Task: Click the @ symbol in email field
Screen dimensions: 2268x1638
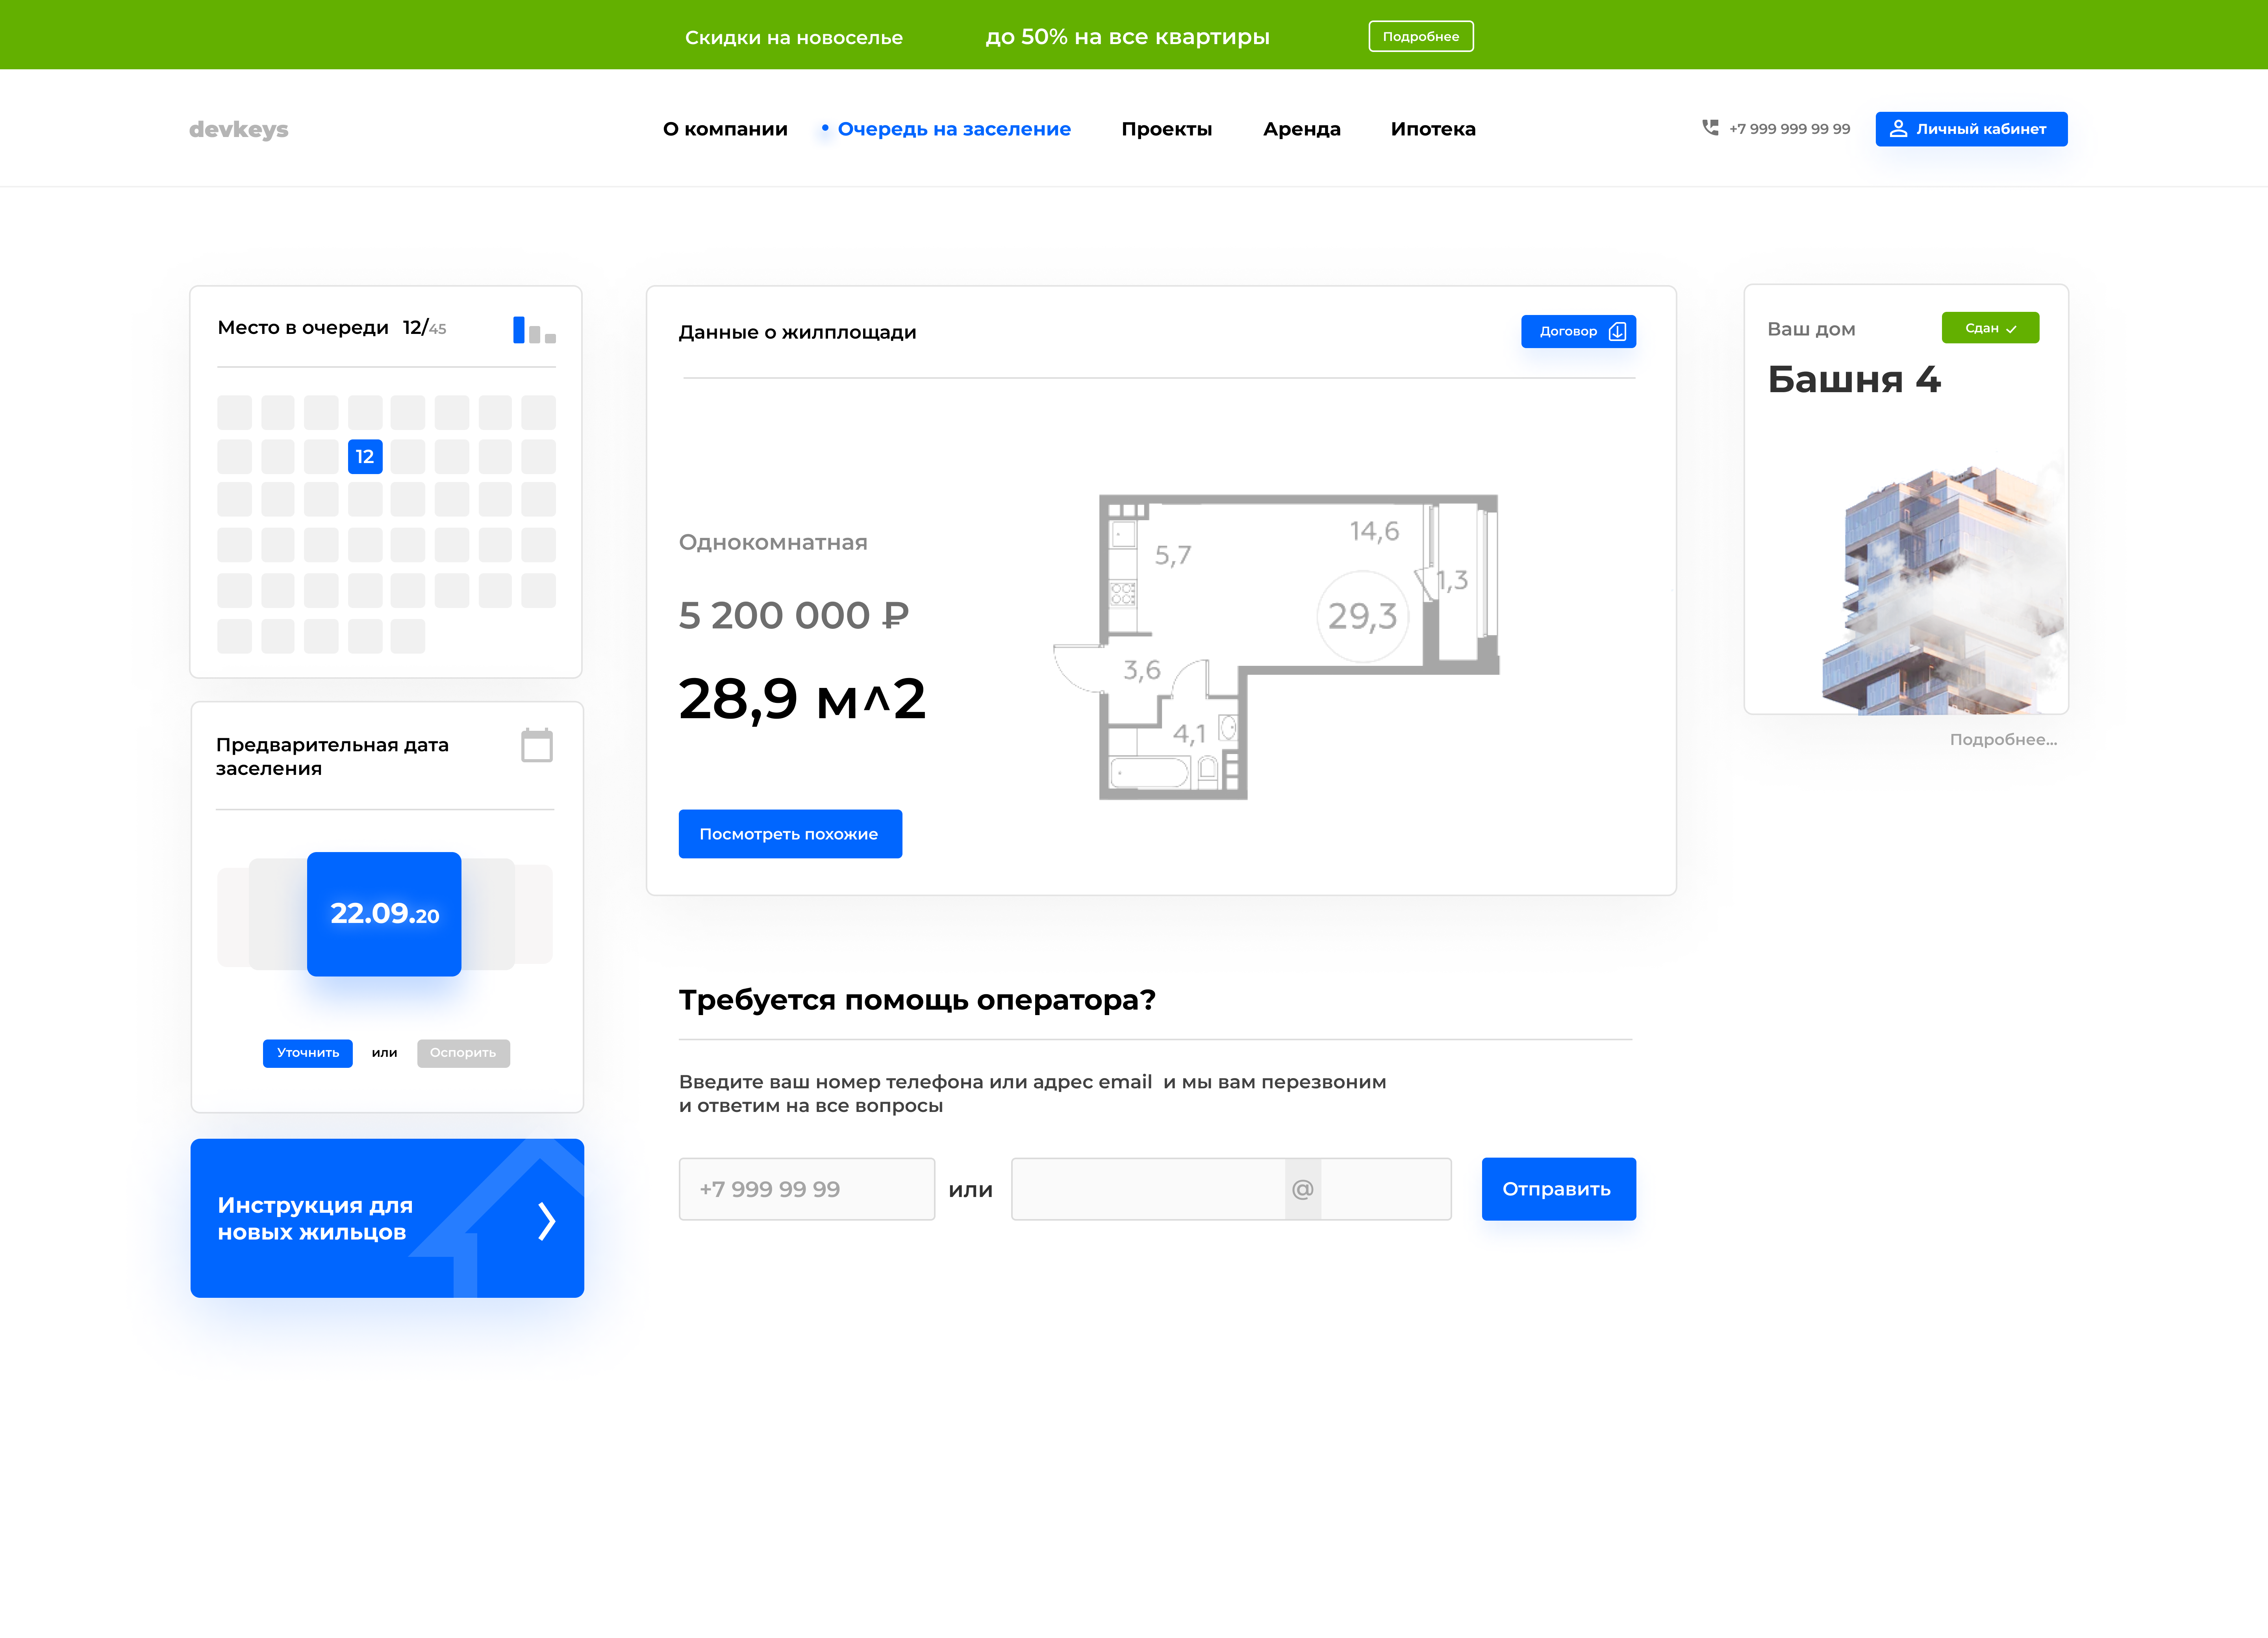Action: click(1302, 1189)
